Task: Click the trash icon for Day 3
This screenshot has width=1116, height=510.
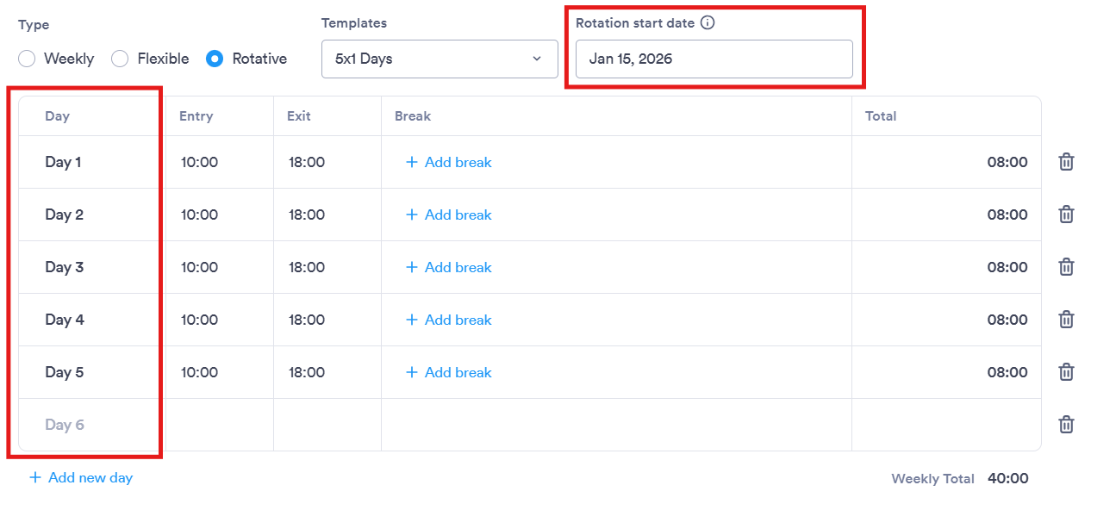Action: pos(1066,267)
